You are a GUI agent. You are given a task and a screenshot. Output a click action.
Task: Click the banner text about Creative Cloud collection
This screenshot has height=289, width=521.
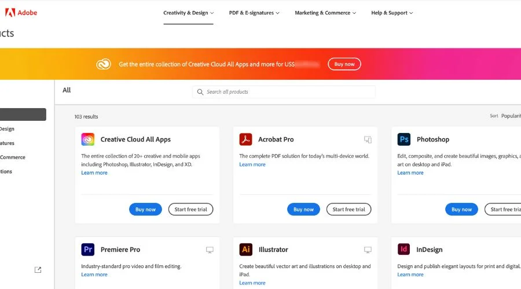[207, 64]
